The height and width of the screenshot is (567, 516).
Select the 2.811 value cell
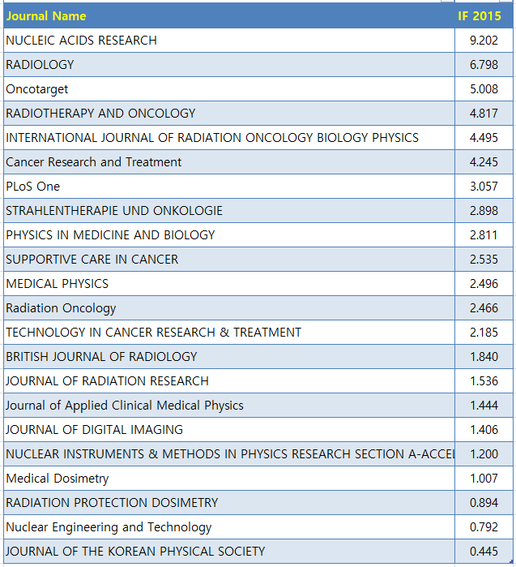click(484, 234)
